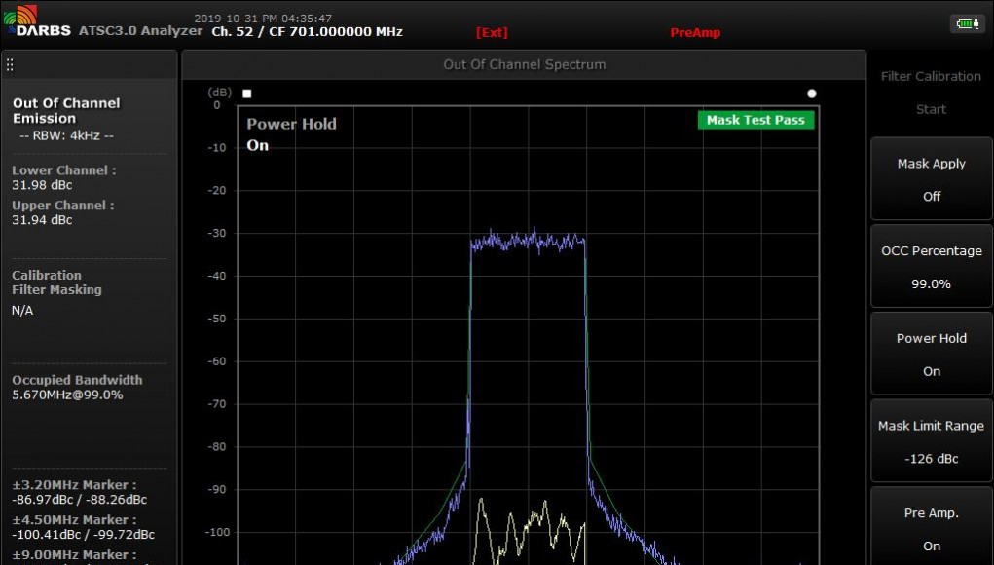Image resolution: width=994 pixels, height=565 pixels.
Task: Click the -86.97dBc / -88.26dBc reading
Action: [79, 500]
